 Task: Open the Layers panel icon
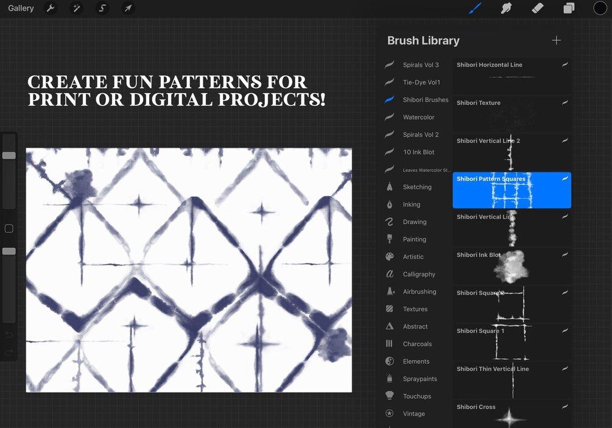click(569, 8)
